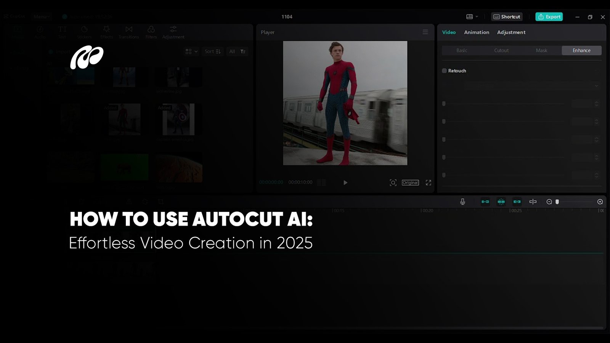The image size is (610, 343).
Task: Open the Sort dropdown in media panel
Action: coord(212,51)
